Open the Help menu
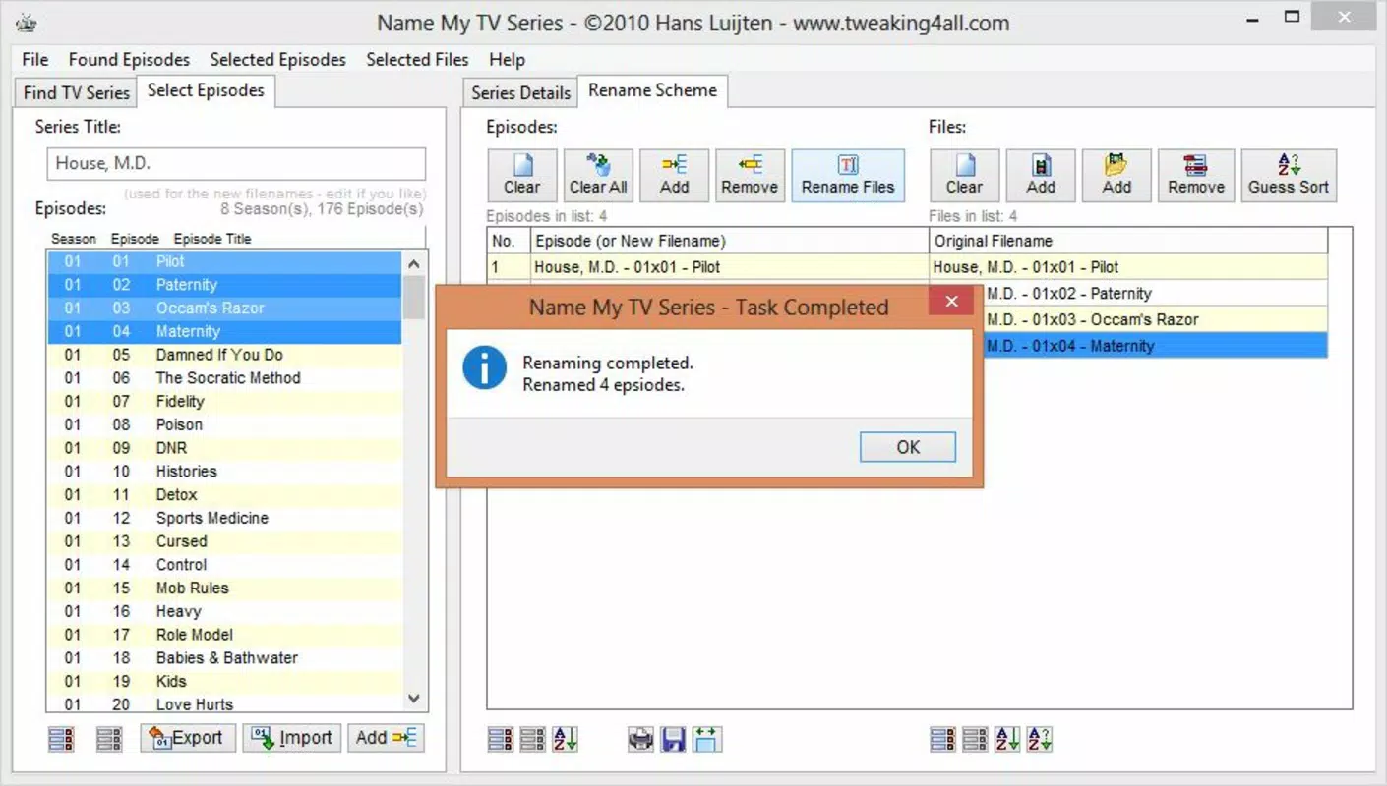 click(508, 59)
